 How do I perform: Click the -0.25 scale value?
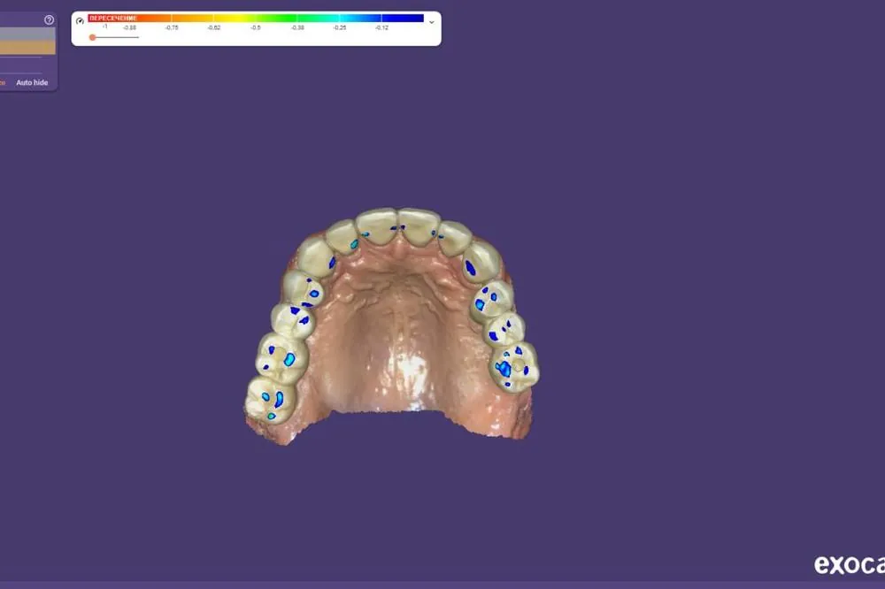[x=340, y=27]
